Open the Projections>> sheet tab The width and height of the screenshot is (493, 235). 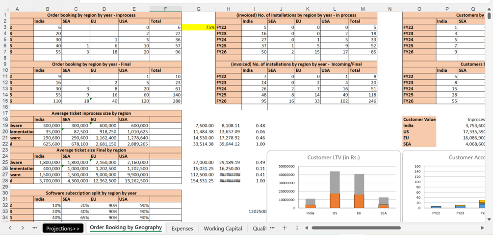63,228
